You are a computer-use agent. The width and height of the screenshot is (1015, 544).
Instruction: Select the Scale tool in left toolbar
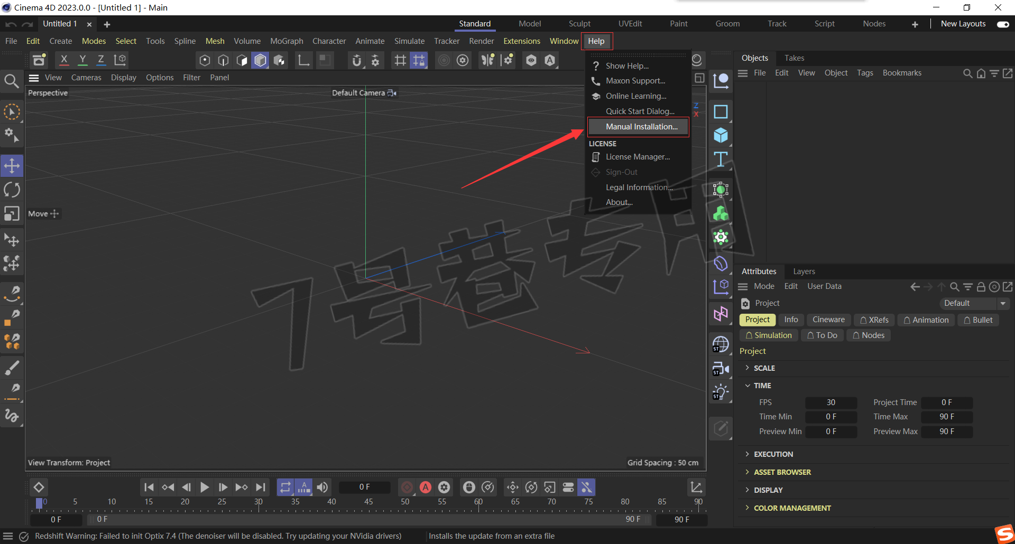(12, 213)
